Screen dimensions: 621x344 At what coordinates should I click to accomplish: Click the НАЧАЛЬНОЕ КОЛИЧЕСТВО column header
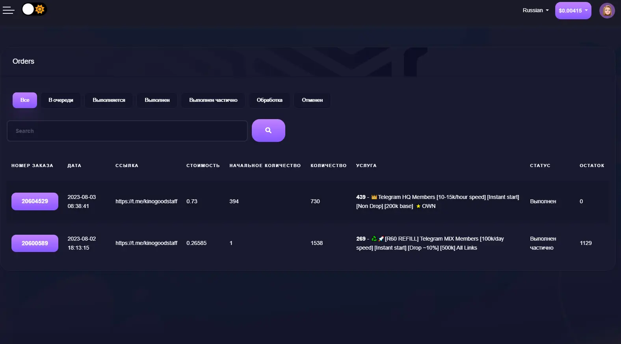(265, 166)
